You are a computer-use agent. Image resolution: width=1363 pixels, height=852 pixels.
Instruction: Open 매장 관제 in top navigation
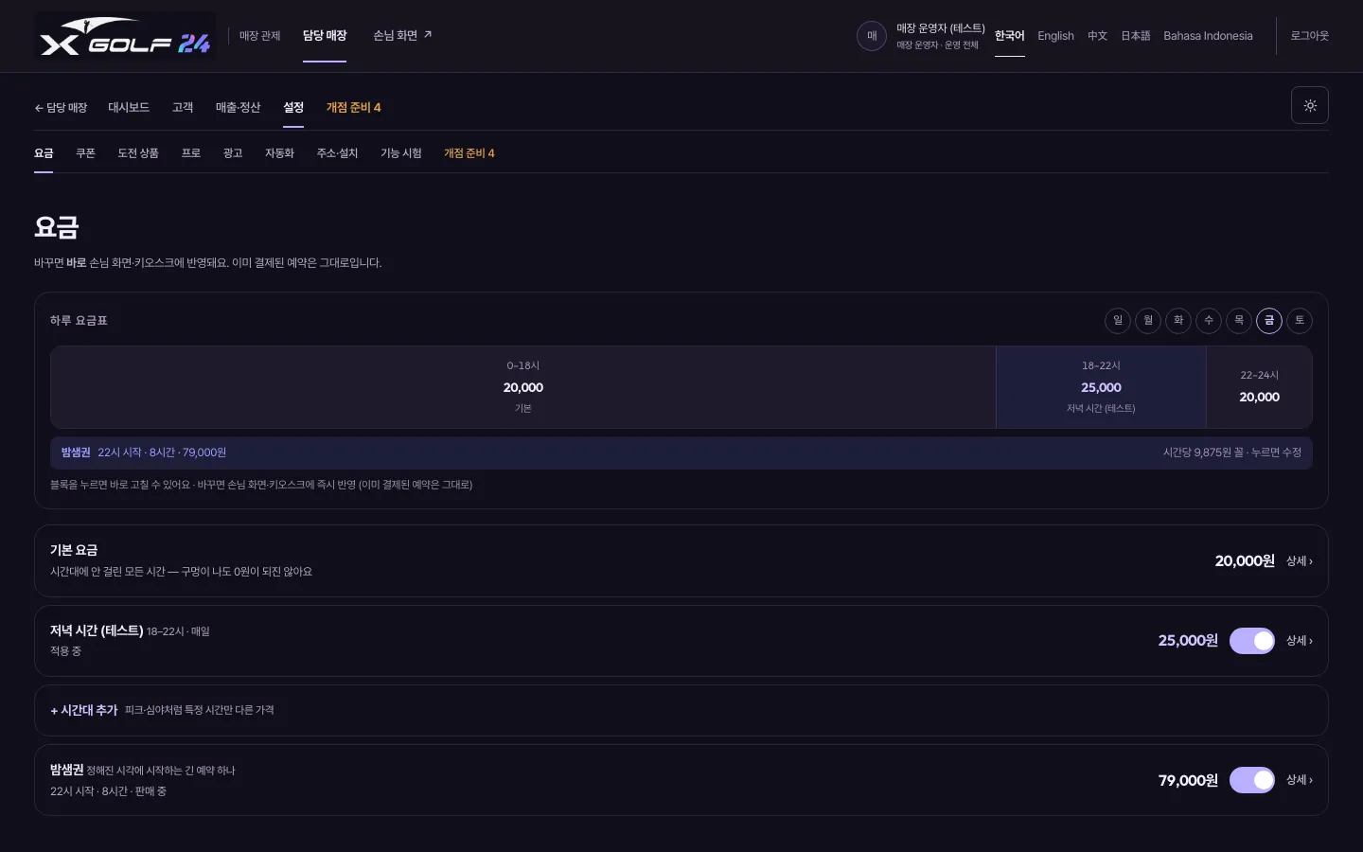[259, 36]
